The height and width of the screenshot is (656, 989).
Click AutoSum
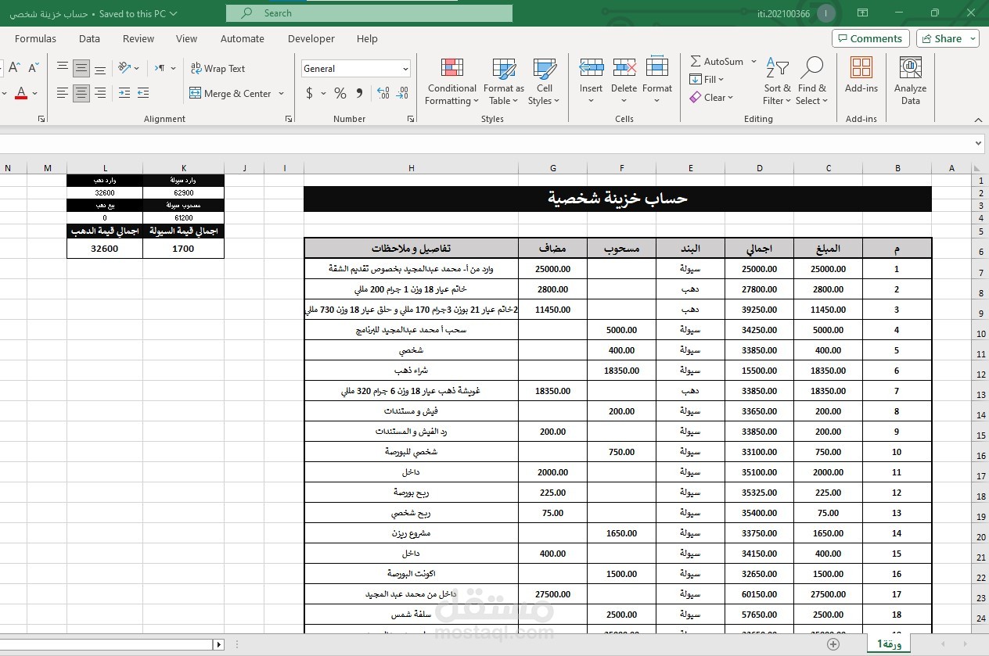(717, 61)
